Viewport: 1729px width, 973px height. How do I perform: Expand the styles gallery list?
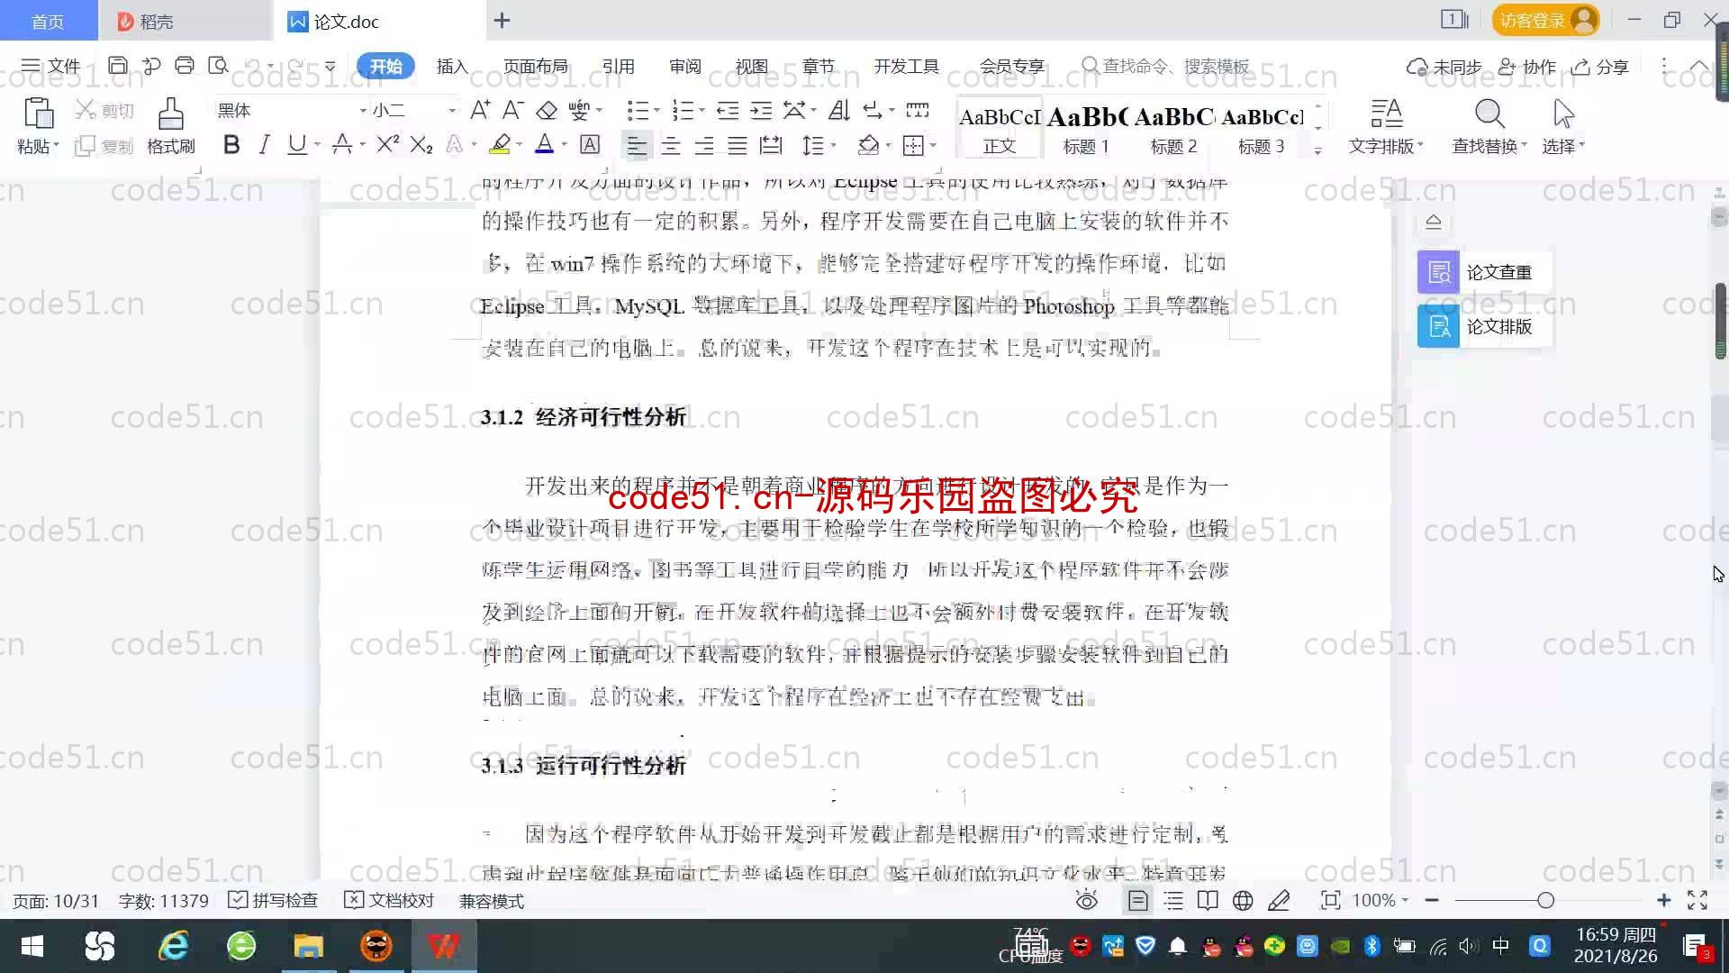click(x=1317, y=150)
